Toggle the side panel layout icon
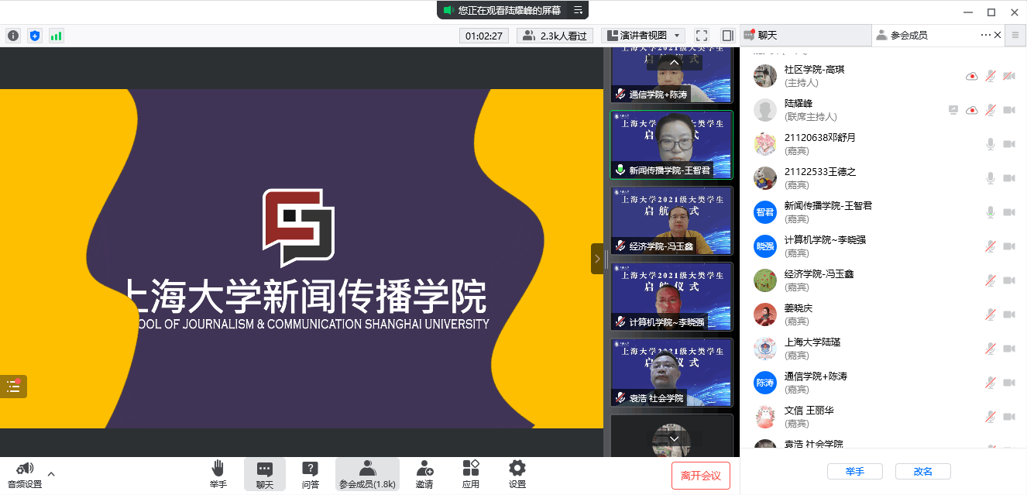 (x=727, y=36)
